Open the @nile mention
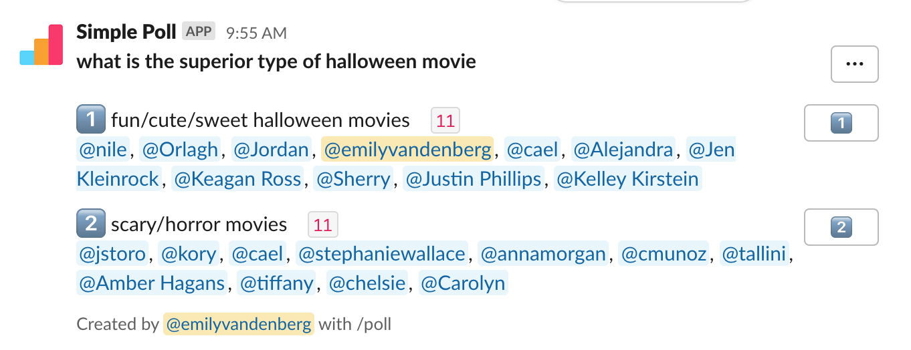Screen dimensions: 911x350 click(x=103, y=150)
